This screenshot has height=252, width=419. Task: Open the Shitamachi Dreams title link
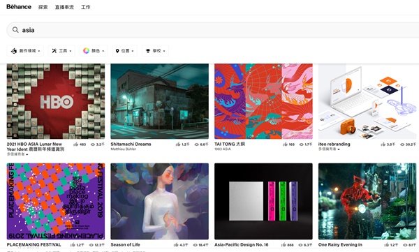(131, 144)
